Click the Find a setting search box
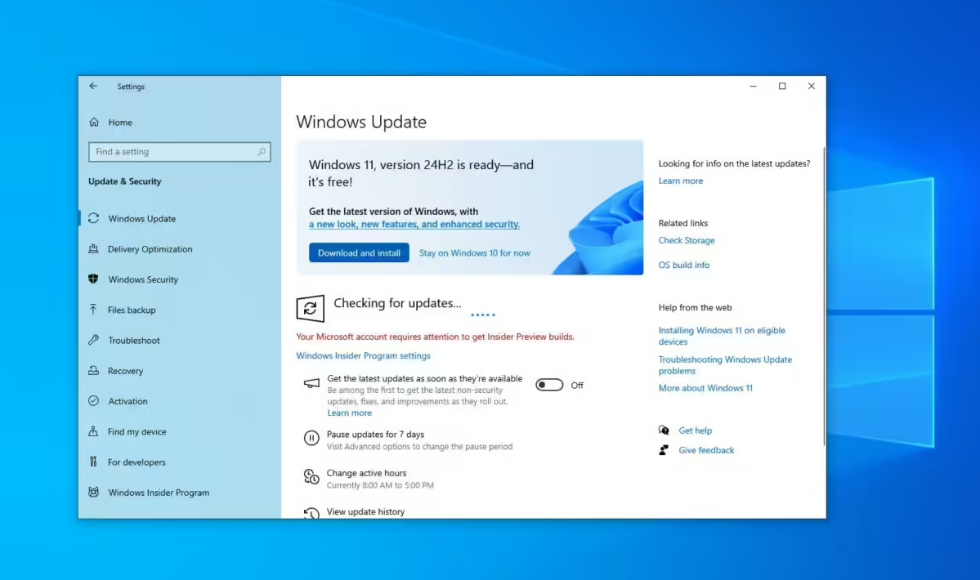Viewport: 980px width, 580px height. click(179, 152)
